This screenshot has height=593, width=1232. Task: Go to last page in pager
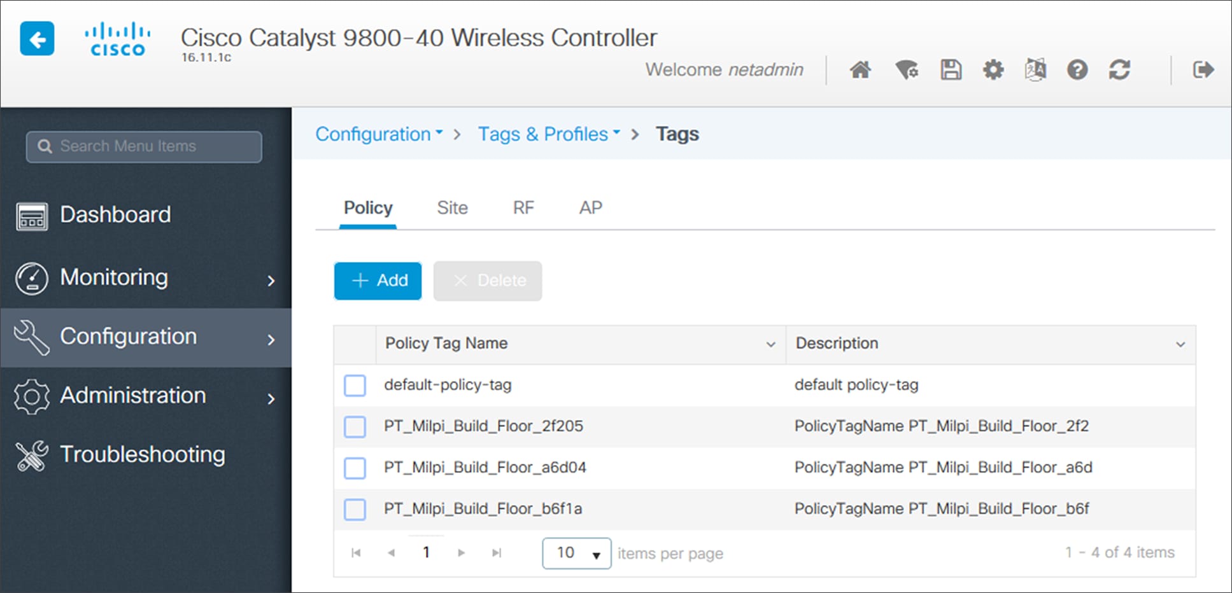pos(497,552)
